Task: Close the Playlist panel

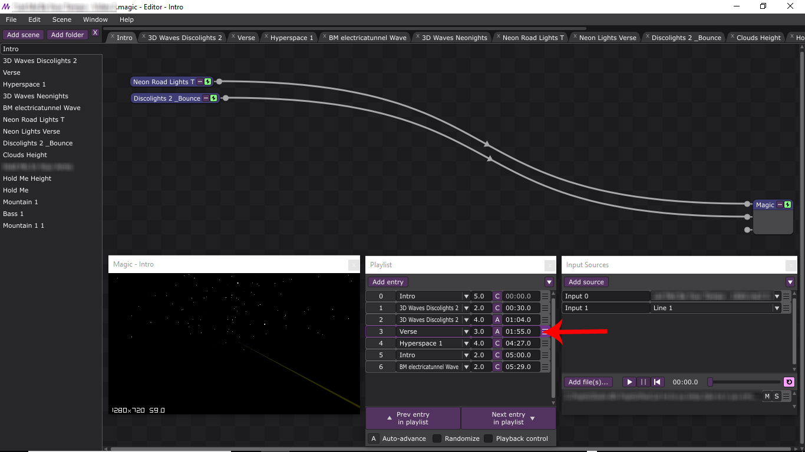Action: [549, 265]
